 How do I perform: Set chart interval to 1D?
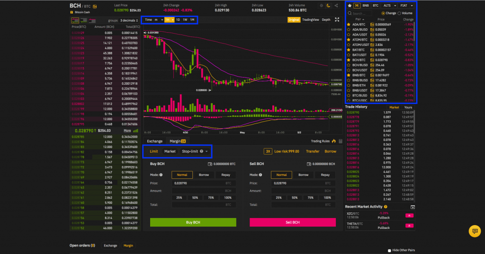tap(178, 20)
